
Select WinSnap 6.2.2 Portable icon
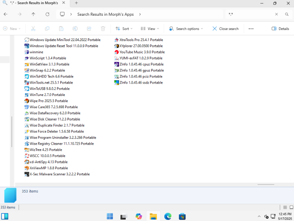[26, 70]
